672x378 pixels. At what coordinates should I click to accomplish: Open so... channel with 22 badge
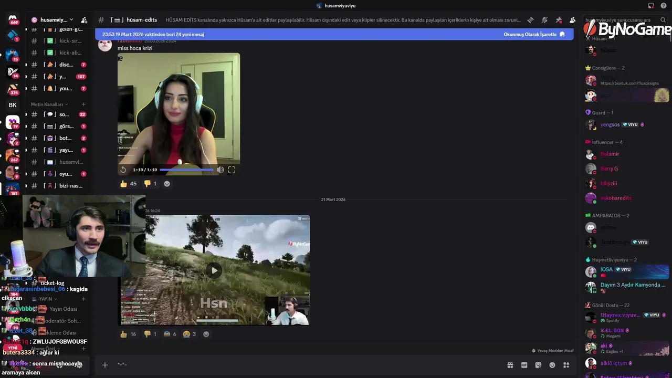pos(58,114)
